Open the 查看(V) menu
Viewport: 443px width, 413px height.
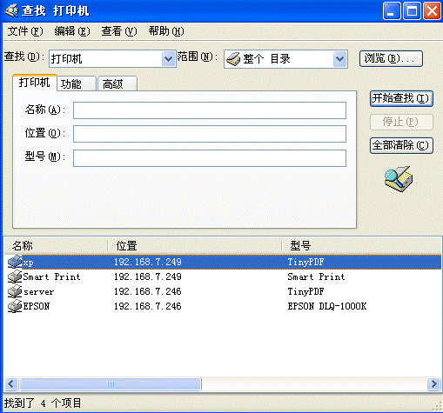coord(119,31)
